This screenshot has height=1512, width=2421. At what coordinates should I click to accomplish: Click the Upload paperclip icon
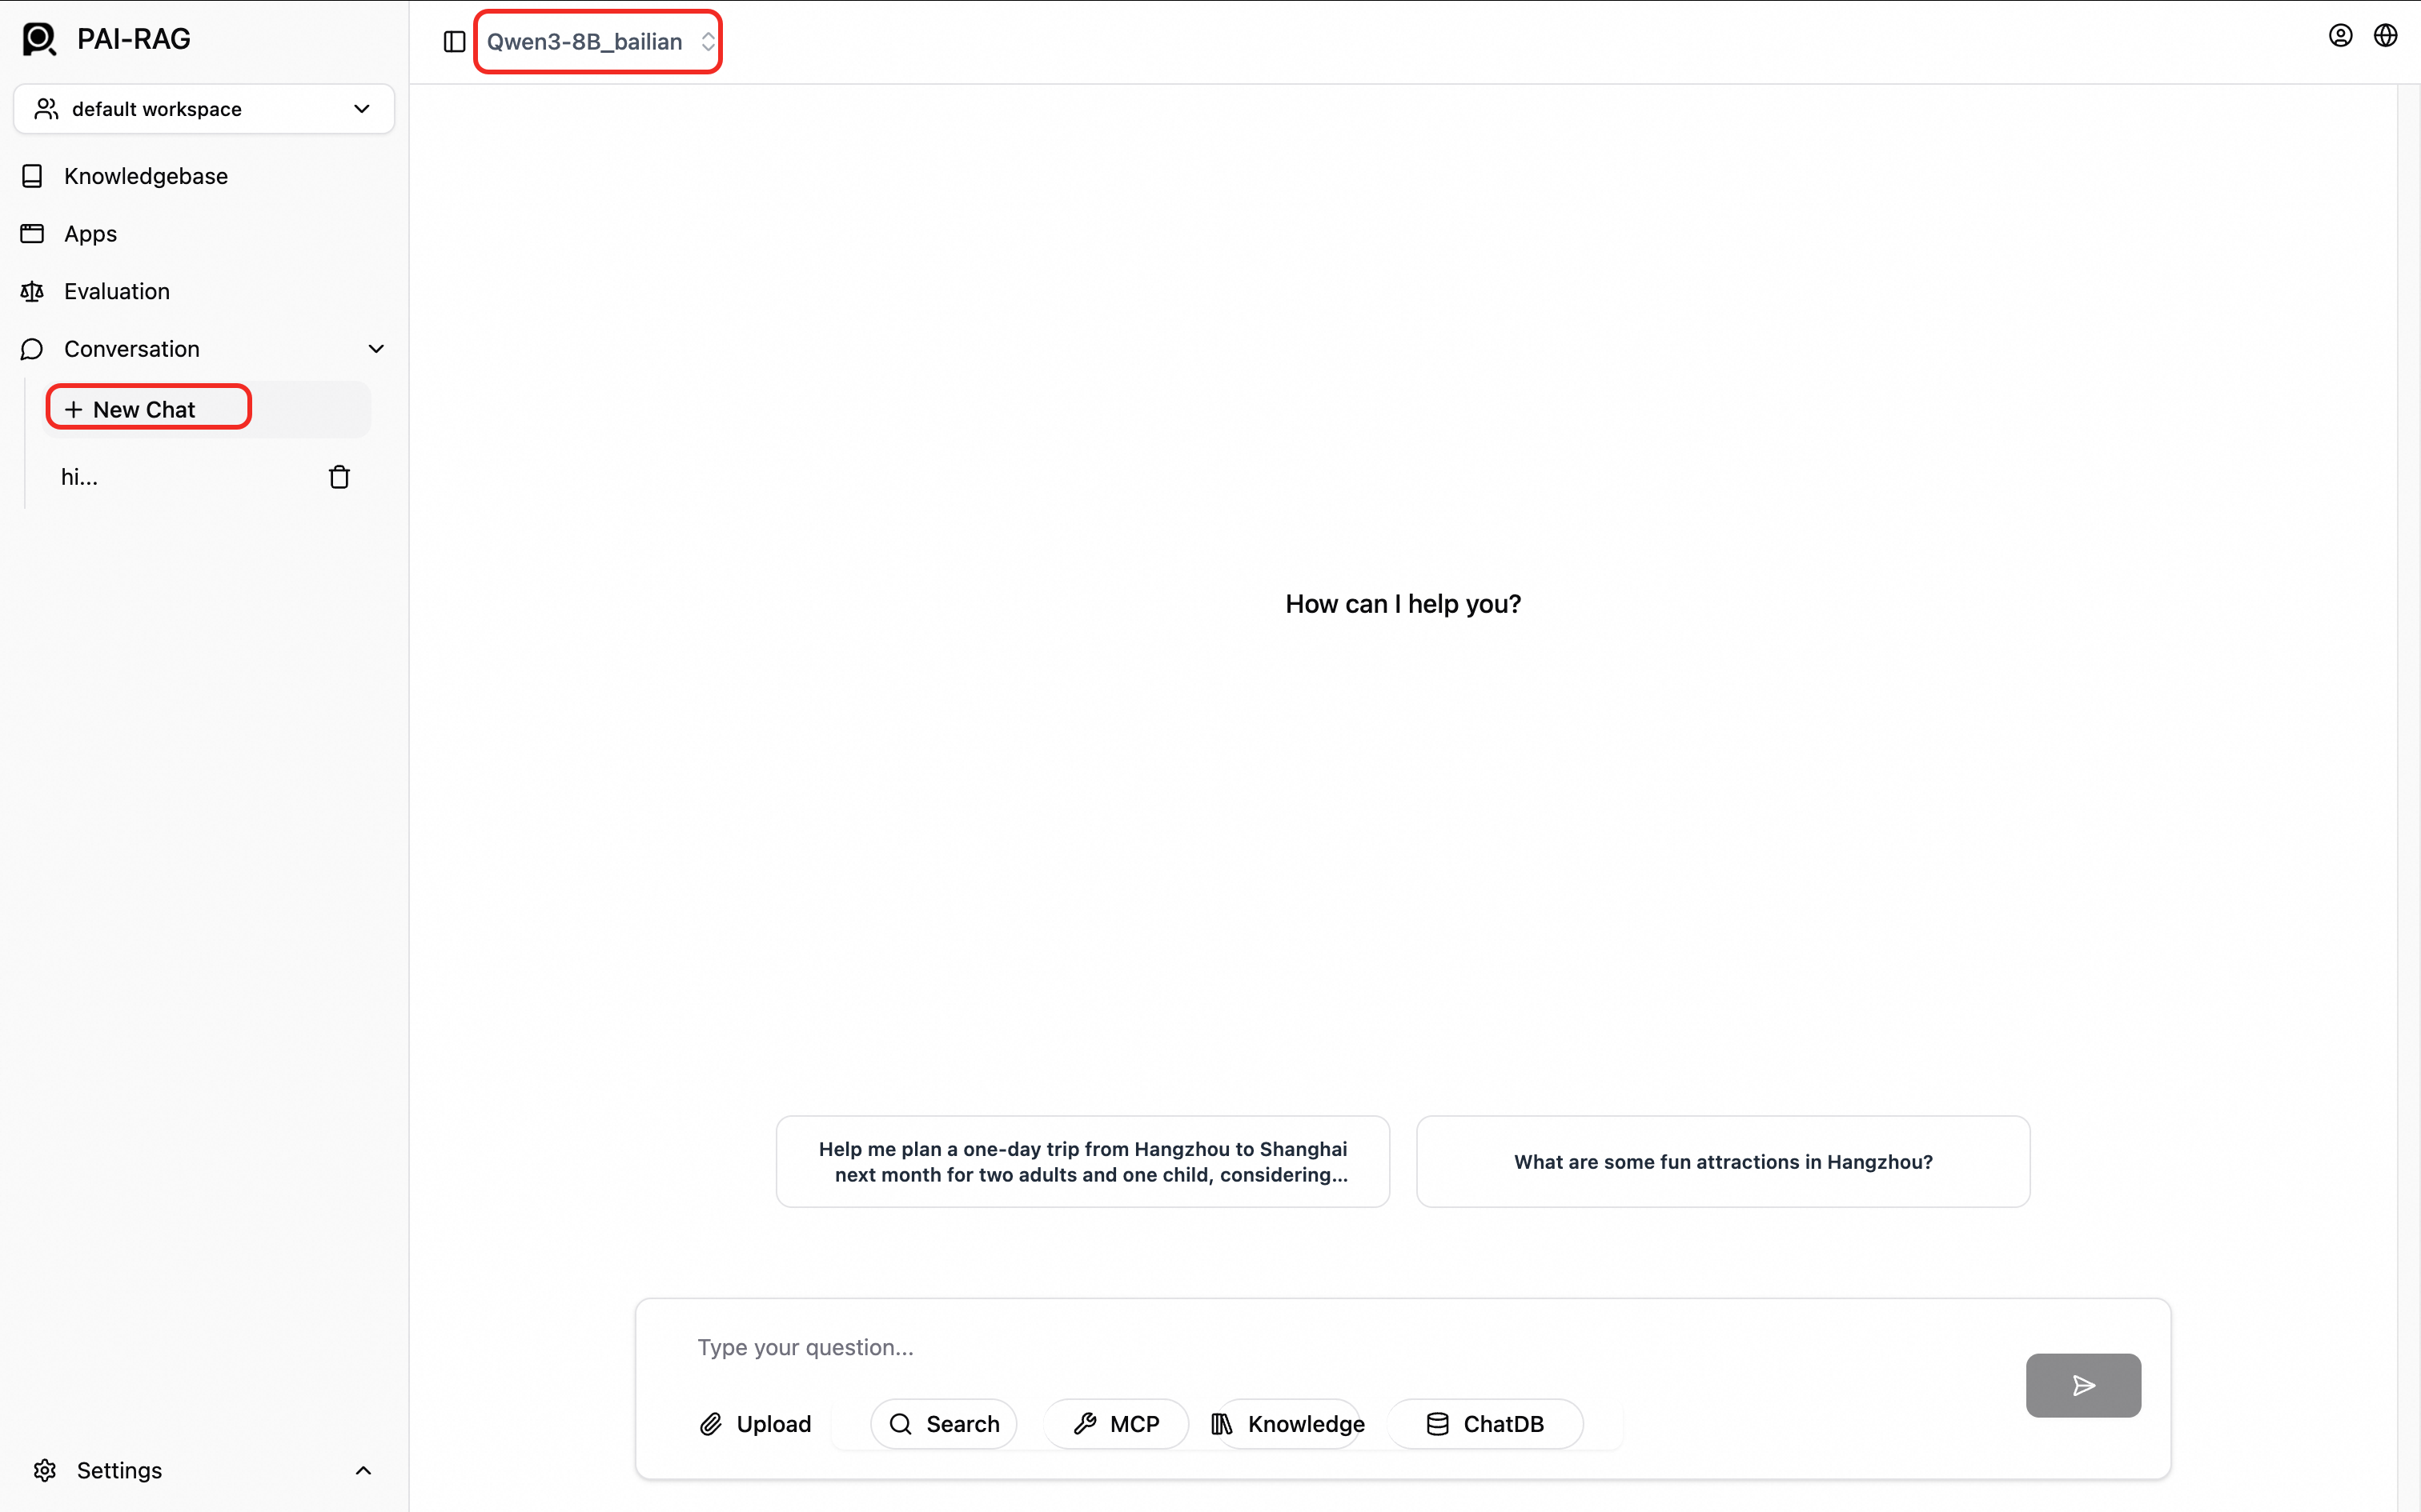pos(710,1424)
